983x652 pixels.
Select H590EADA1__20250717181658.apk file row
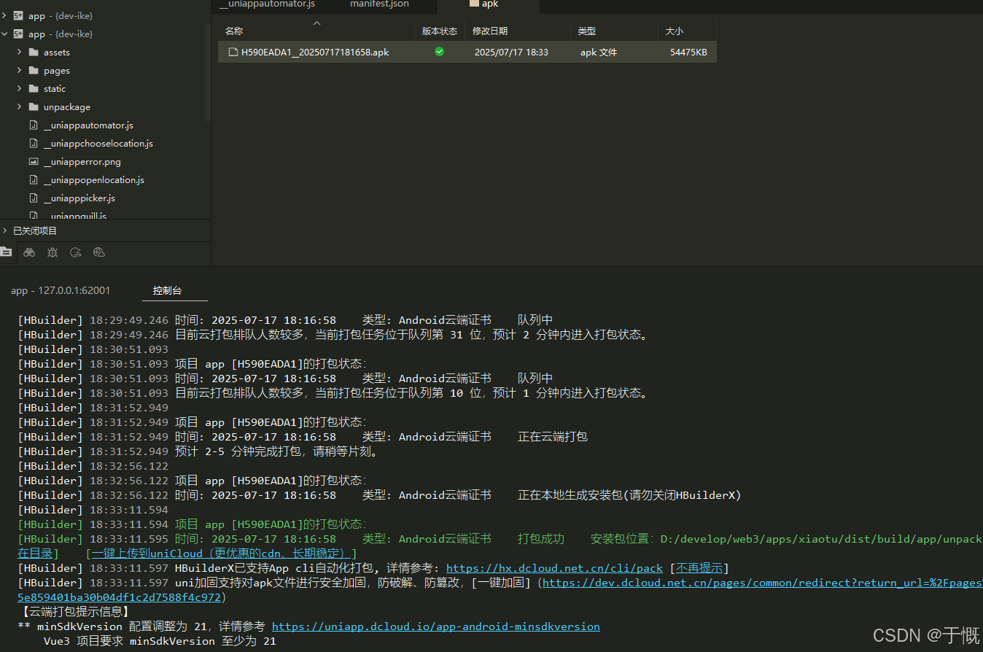pos(467,52)
